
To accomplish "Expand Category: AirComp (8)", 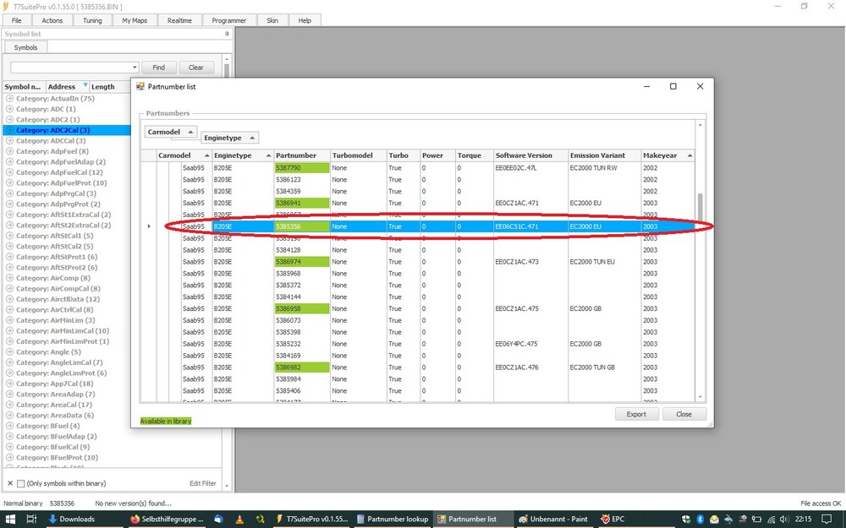I will (x=9, y=278).
